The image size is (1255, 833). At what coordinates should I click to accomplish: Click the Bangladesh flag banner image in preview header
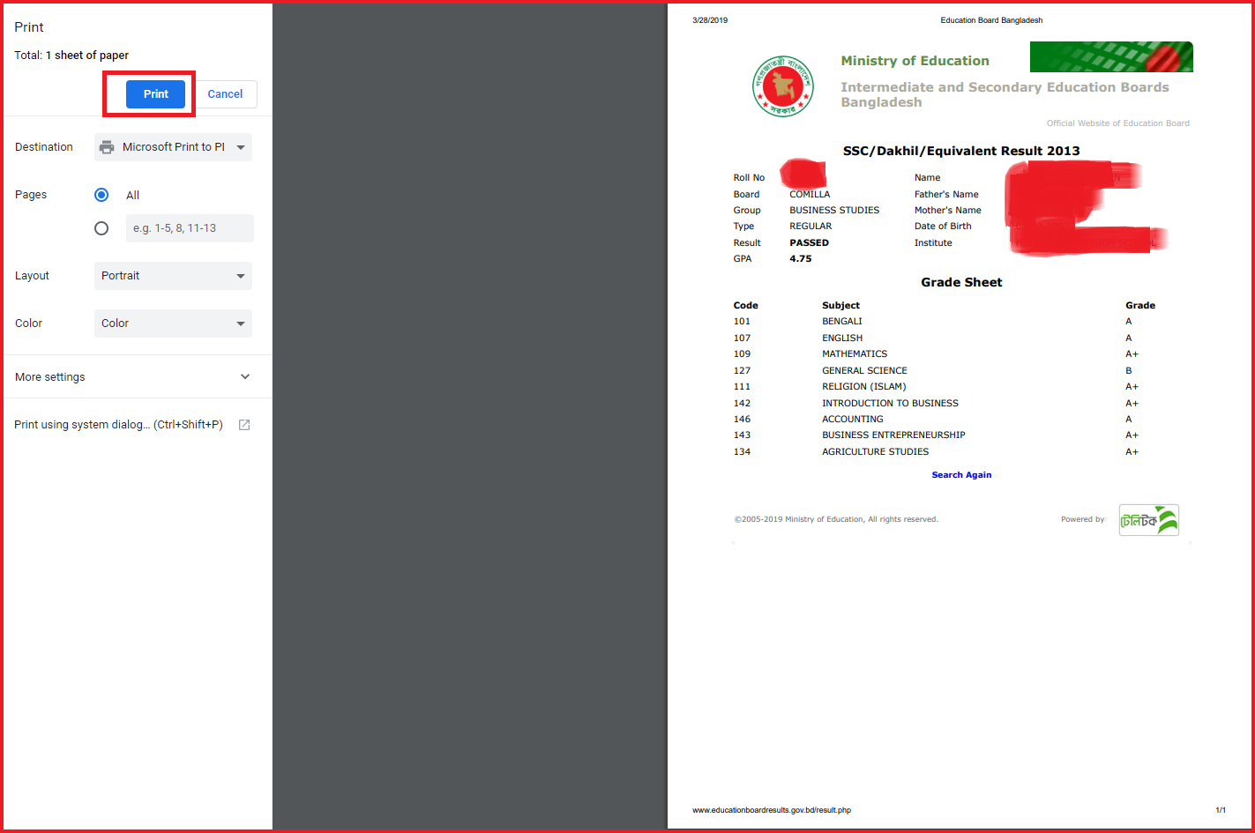[x=1111, y=56]
